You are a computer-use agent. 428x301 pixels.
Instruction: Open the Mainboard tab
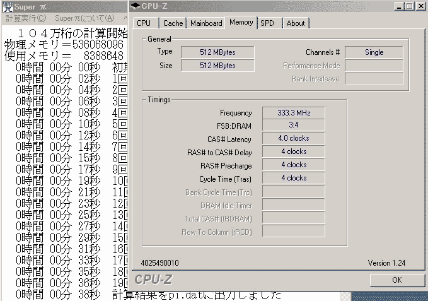(x=206, y=23)
